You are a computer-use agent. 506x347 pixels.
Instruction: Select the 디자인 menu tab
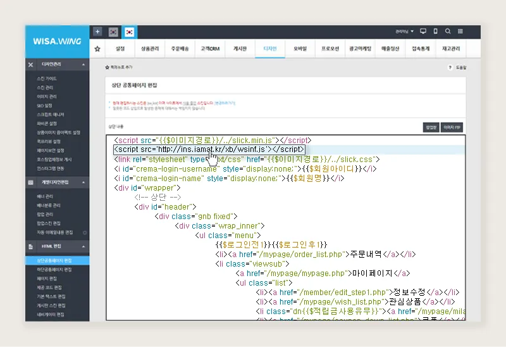(x=270, y=49)
